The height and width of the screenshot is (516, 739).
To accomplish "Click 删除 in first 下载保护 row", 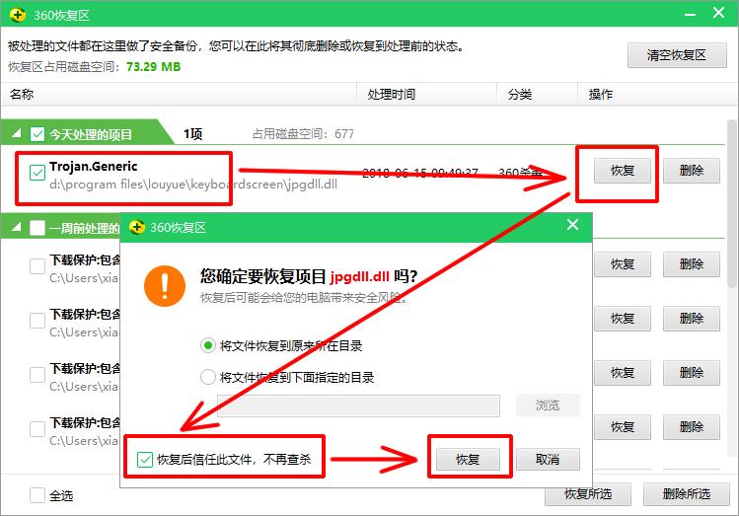I will pos(692,264).
